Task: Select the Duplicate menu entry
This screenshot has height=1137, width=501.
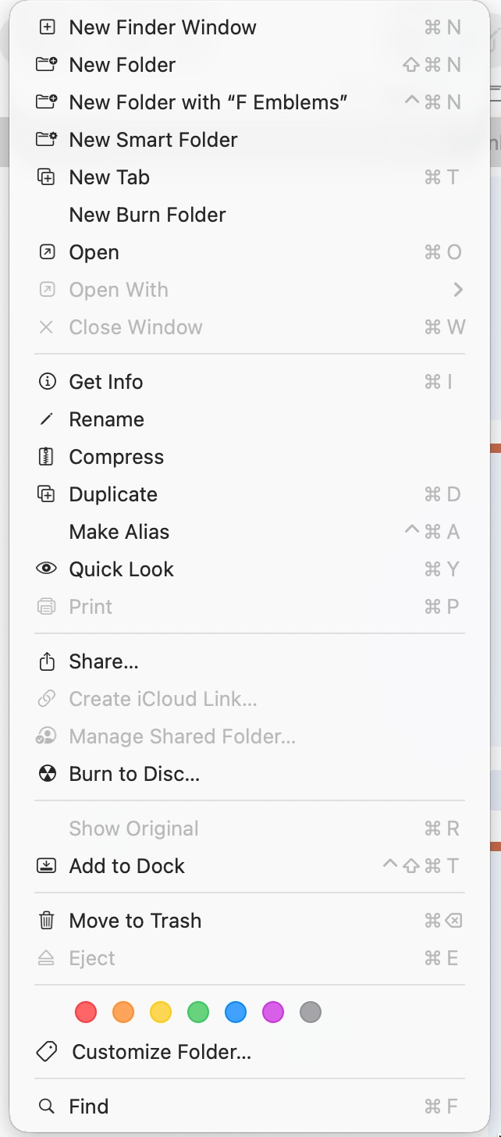Action: (113, 494)
